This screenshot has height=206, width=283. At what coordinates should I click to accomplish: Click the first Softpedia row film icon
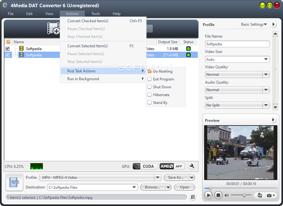coord(22,49)
